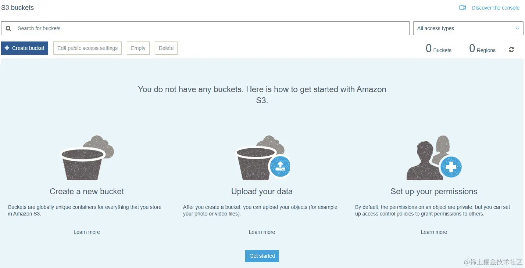Open Learn more under Set up your permissions

click(434, 232)
